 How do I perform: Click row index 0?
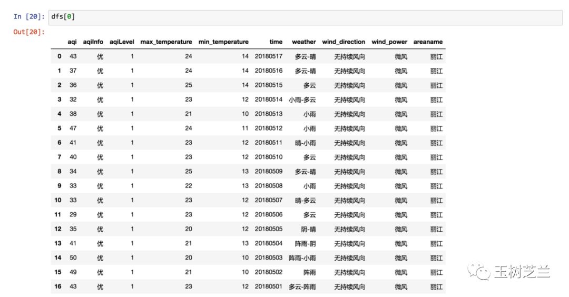[59, 56]
